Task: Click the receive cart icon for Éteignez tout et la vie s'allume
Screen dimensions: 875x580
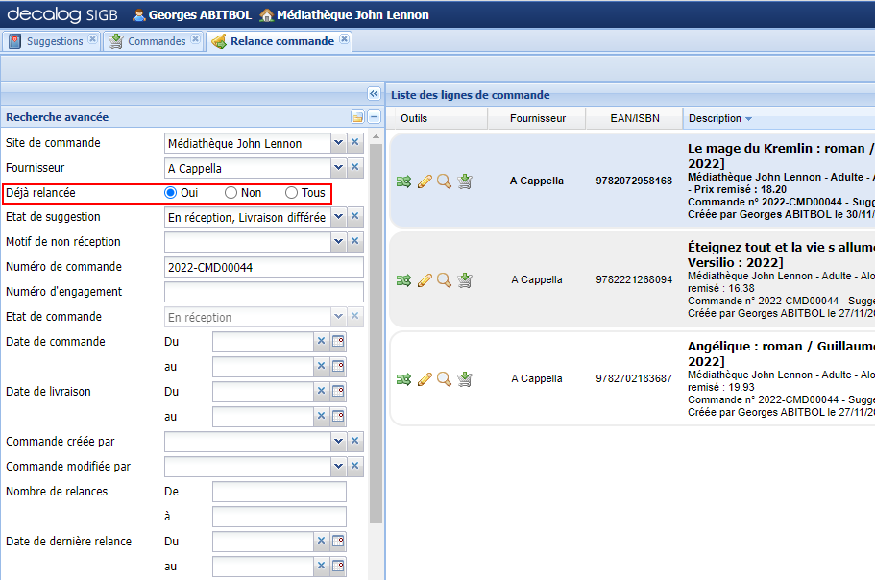Action: 465,279
